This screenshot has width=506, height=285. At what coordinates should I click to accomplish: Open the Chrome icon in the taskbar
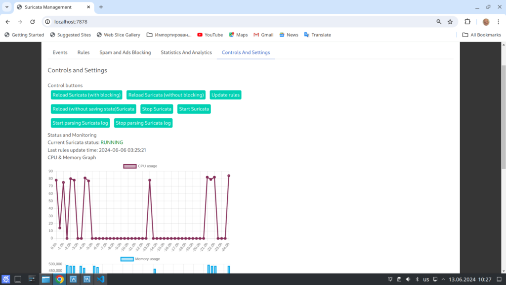[59, 279]
